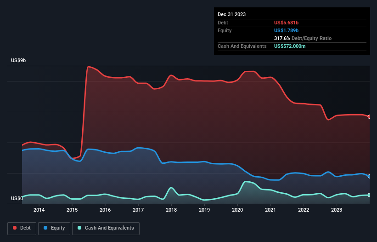
Task: Click the tooltip Equity row label
Action: tap(225, 30)
